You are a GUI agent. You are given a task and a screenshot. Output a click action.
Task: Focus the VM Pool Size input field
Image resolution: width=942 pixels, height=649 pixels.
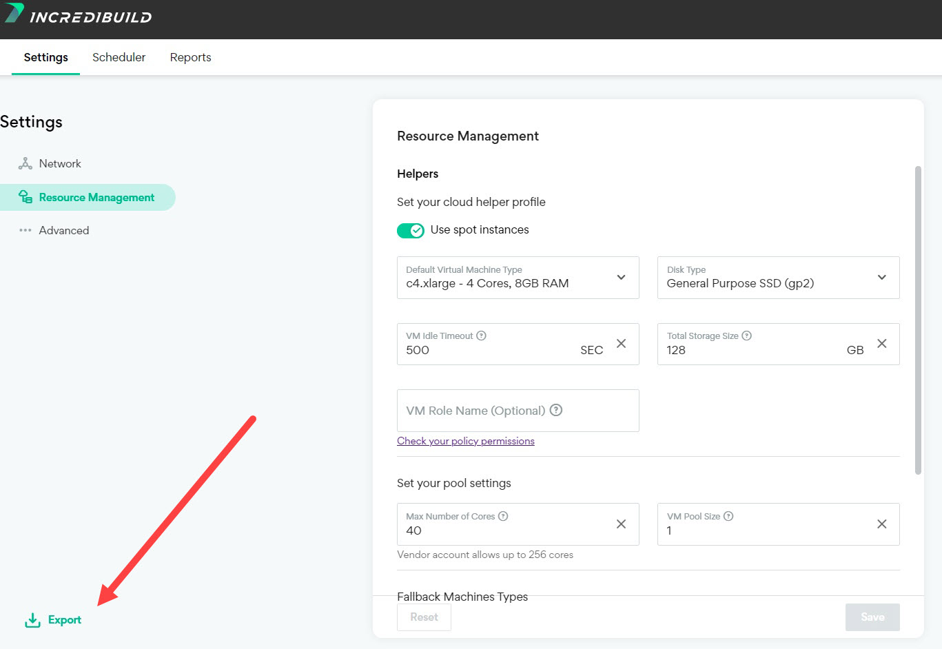pyautogui.click(x=779, y=524)
